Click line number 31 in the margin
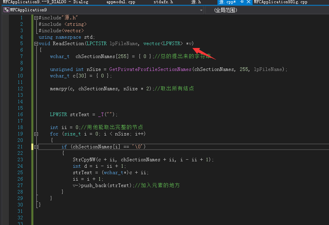Image resolution: width=329 pixels, height=225 pixels. [x=20, y=211]
